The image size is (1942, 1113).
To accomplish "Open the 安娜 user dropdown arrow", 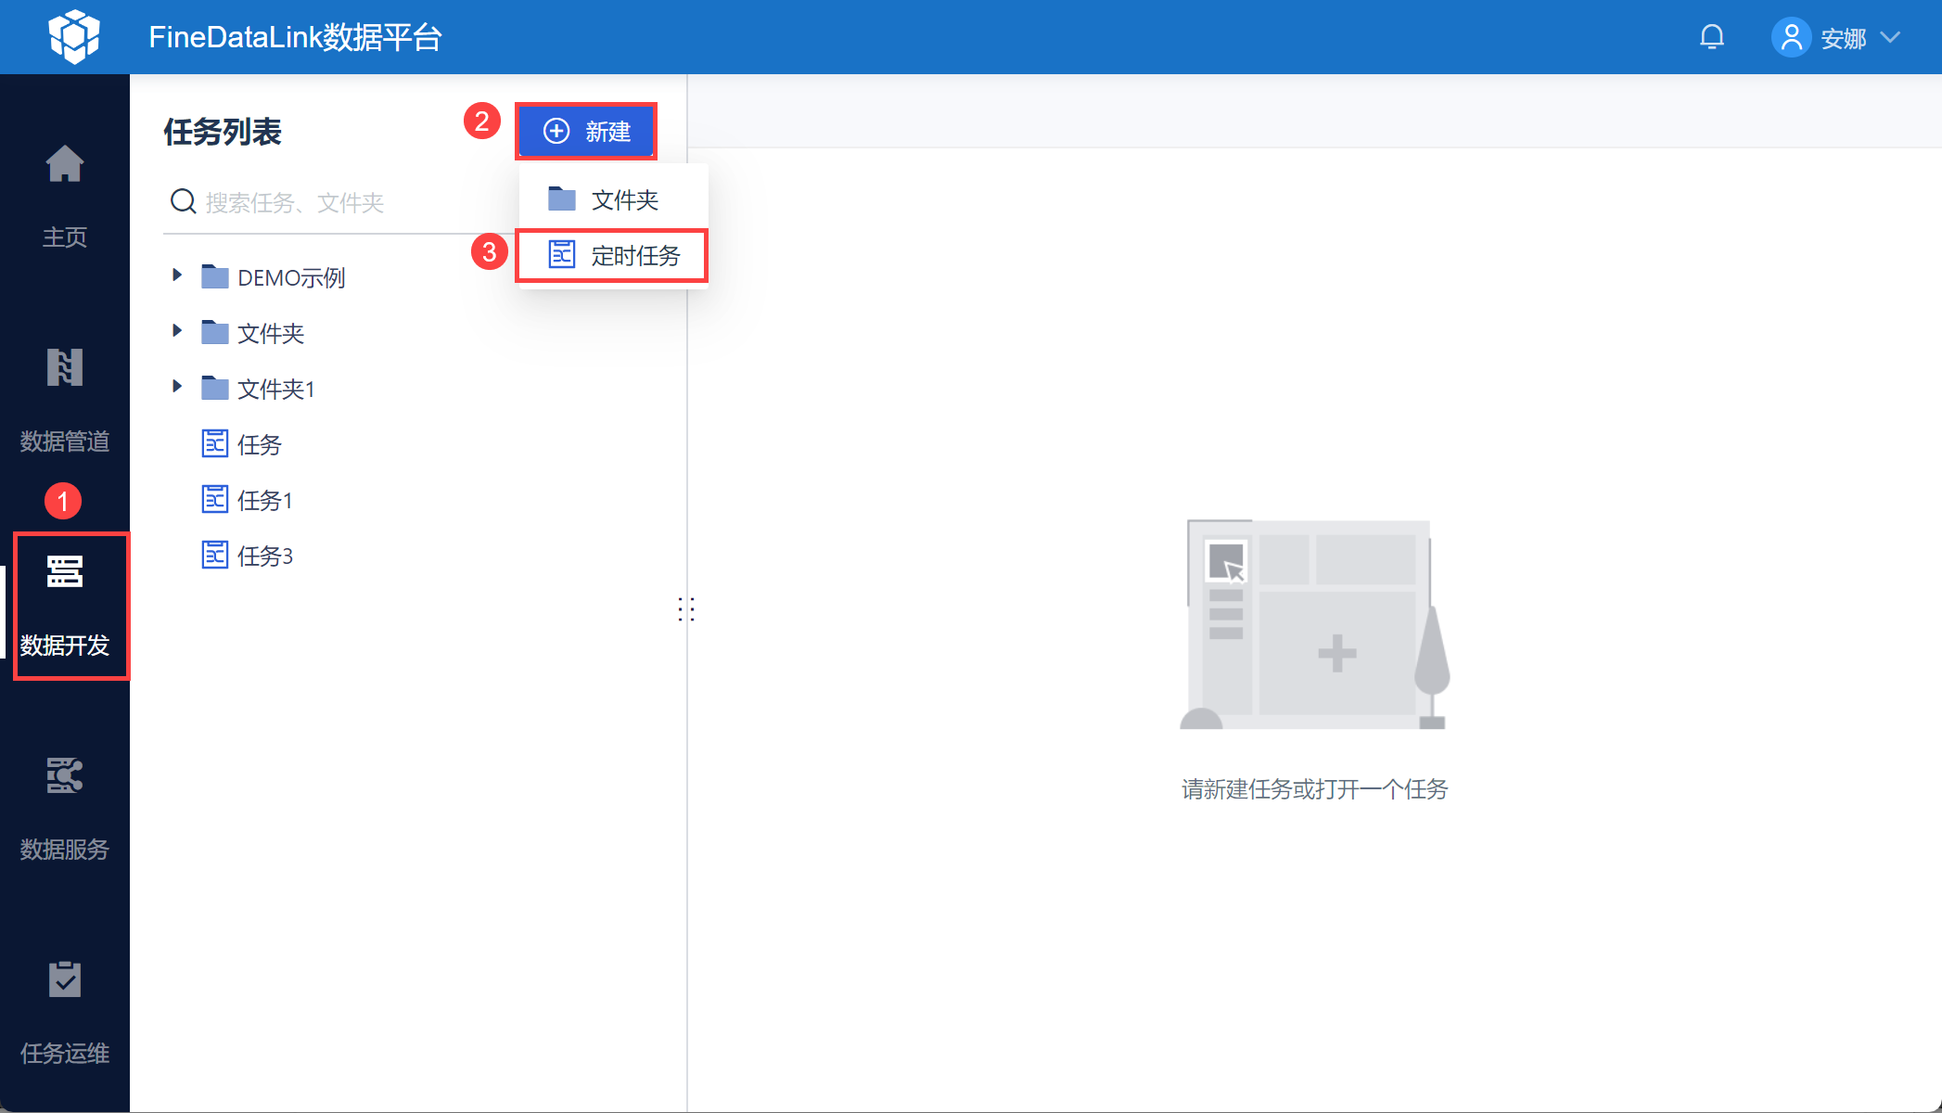I will pos(1890,38).
